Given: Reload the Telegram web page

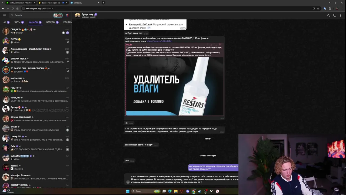Looking at the screenshot, I should 12,8.
